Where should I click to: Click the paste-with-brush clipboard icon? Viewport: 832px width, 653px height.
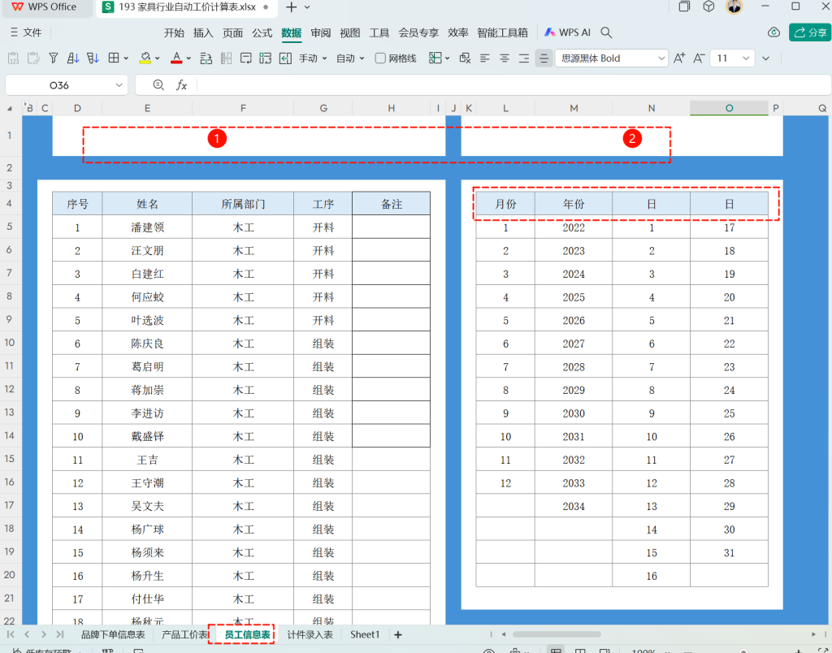33,58
